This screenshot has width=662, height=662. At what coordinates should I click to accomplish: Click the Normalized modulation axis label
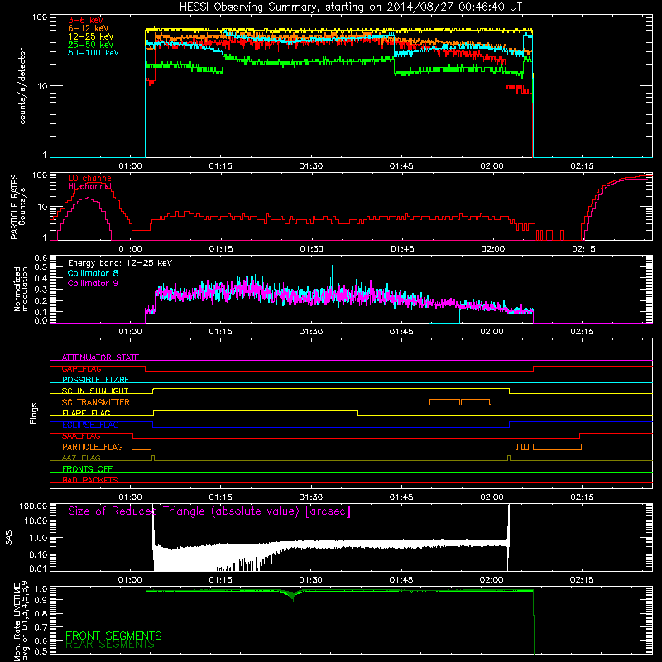21,289
